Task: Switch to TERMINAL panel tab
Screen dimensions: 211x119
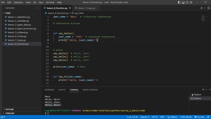Action: [x=74, y=90]
